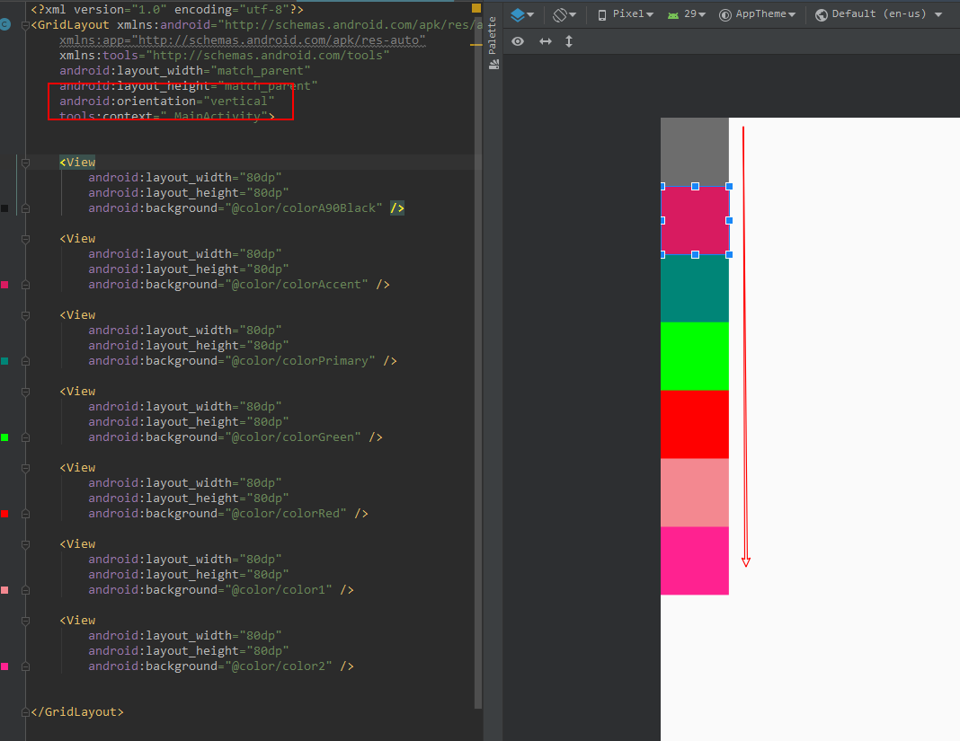The image size is (960, 741).
Task: Select the gray view in preview
Action: (694, 152)
